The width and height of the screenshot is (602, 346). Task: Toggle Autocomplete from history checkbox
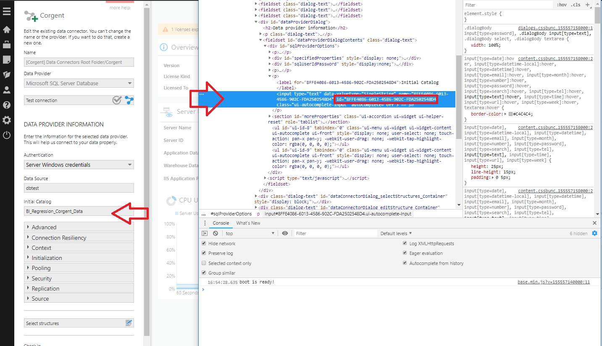coord(405,263)
